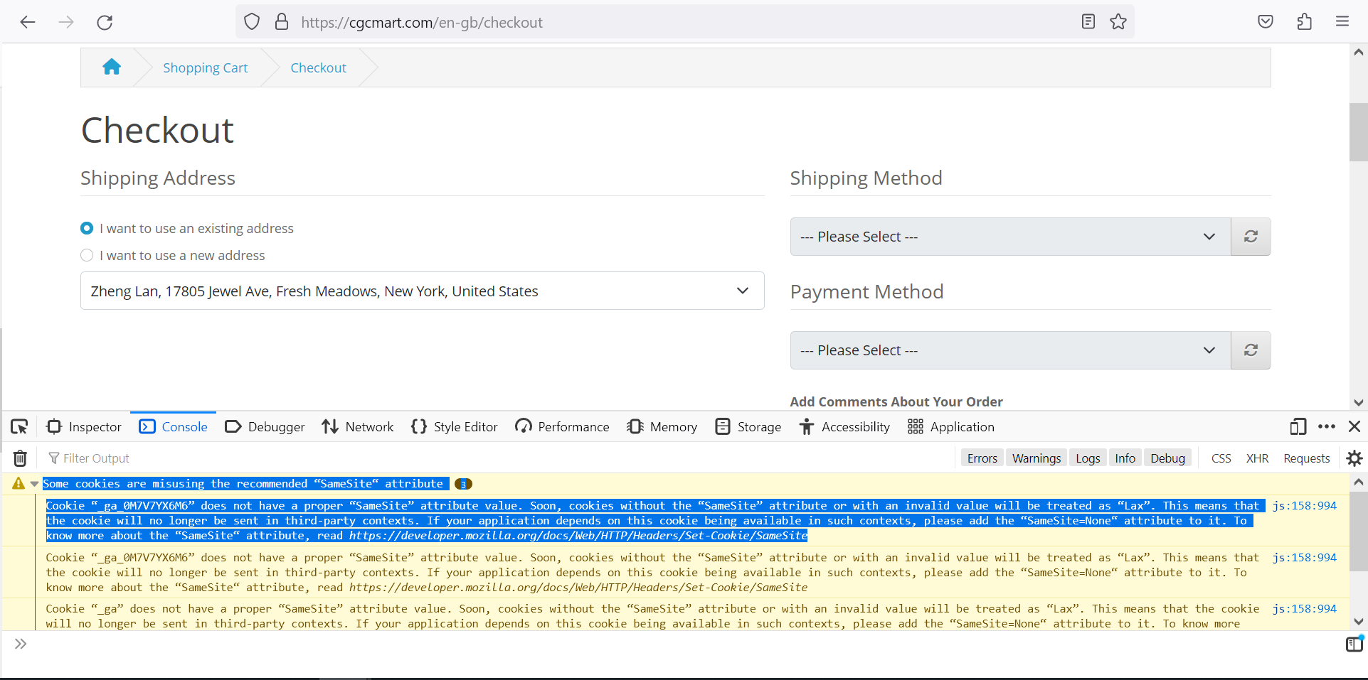Bookmark this page with the star

1118,22
